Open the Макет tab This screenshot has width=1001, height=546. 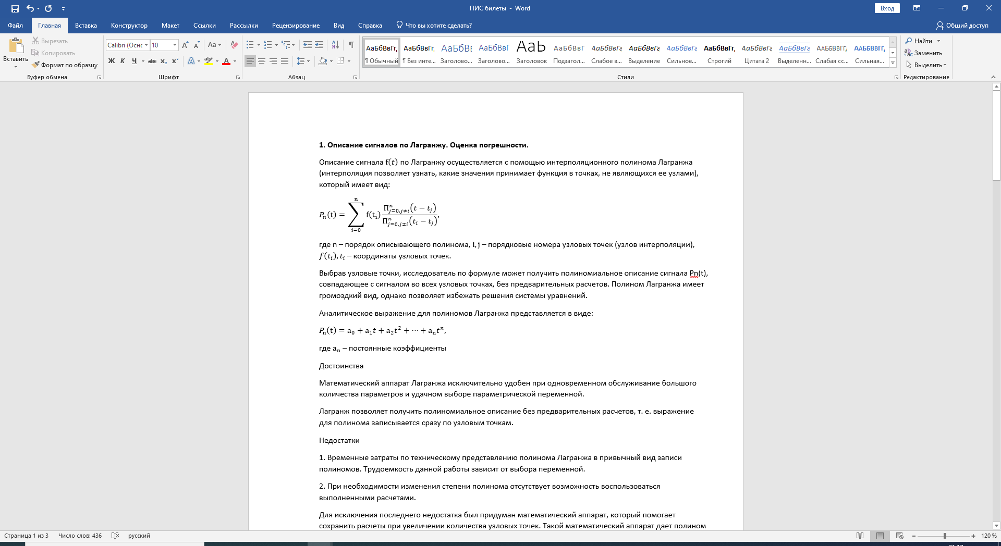tap(170, 26)
